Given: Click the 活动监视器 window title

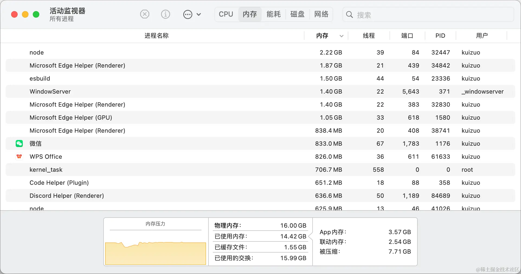Looking at the screenshot, I should click(67, 11).
